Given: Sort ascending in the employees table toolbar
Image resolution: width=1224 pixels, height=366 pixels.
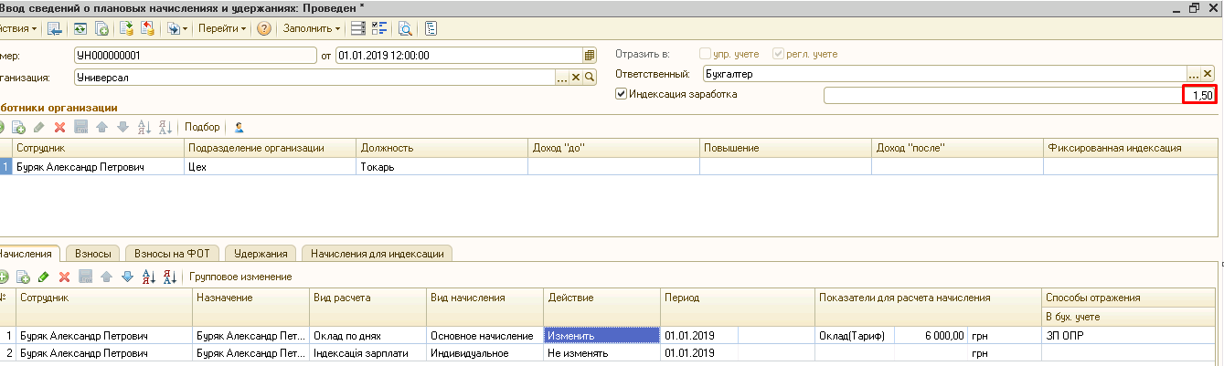Looking at the screenshot, I should coord(144,127).
